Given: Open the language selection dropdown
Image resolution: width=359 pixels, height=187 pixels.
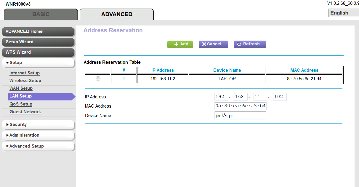Looking at the screenshot, I should [x=344, y=13].
